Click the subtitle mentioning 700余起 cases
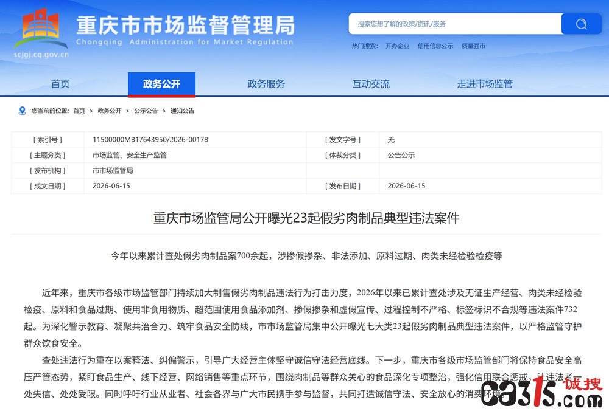609x414 pixels. 306,256
